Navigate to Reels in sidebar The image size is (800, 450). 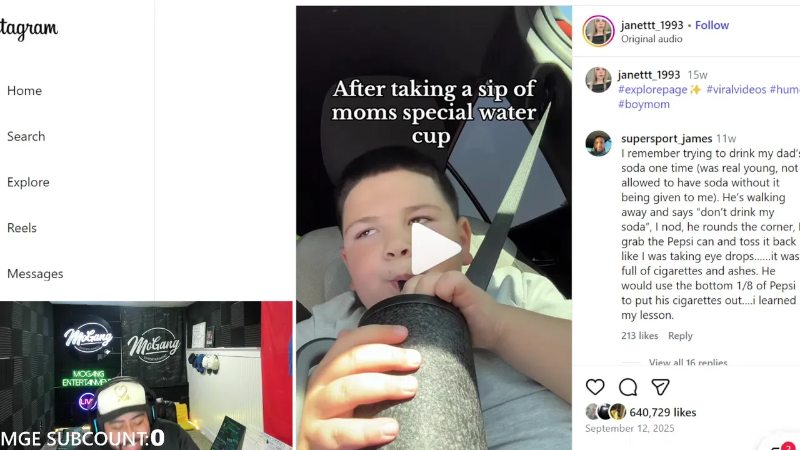[22, 227]
